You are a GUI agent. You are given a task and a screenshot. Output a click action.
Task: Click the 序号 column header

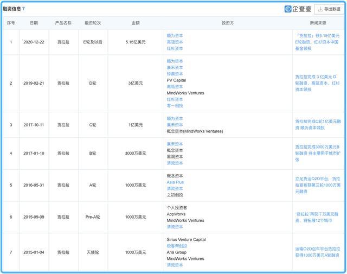pyautogui.click(x=11, y=23)
